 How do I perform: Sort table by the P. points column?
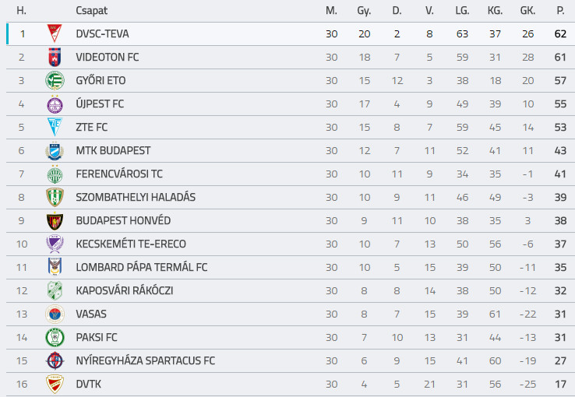560,11
